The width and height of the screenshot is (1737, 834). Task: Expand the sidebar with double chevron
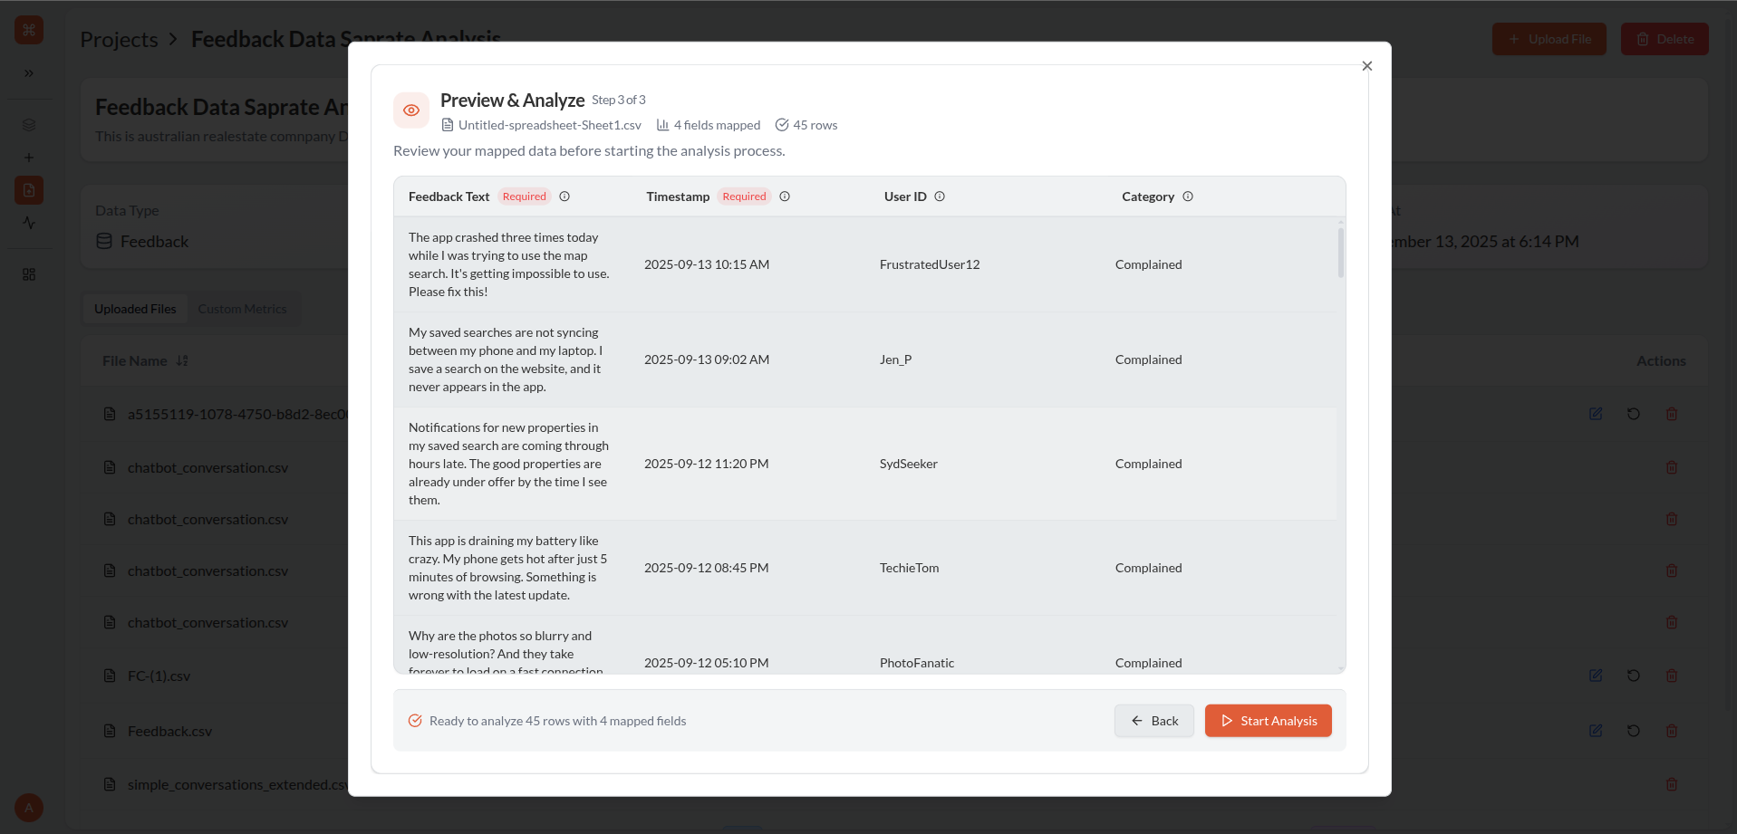[x=29, y=73]
